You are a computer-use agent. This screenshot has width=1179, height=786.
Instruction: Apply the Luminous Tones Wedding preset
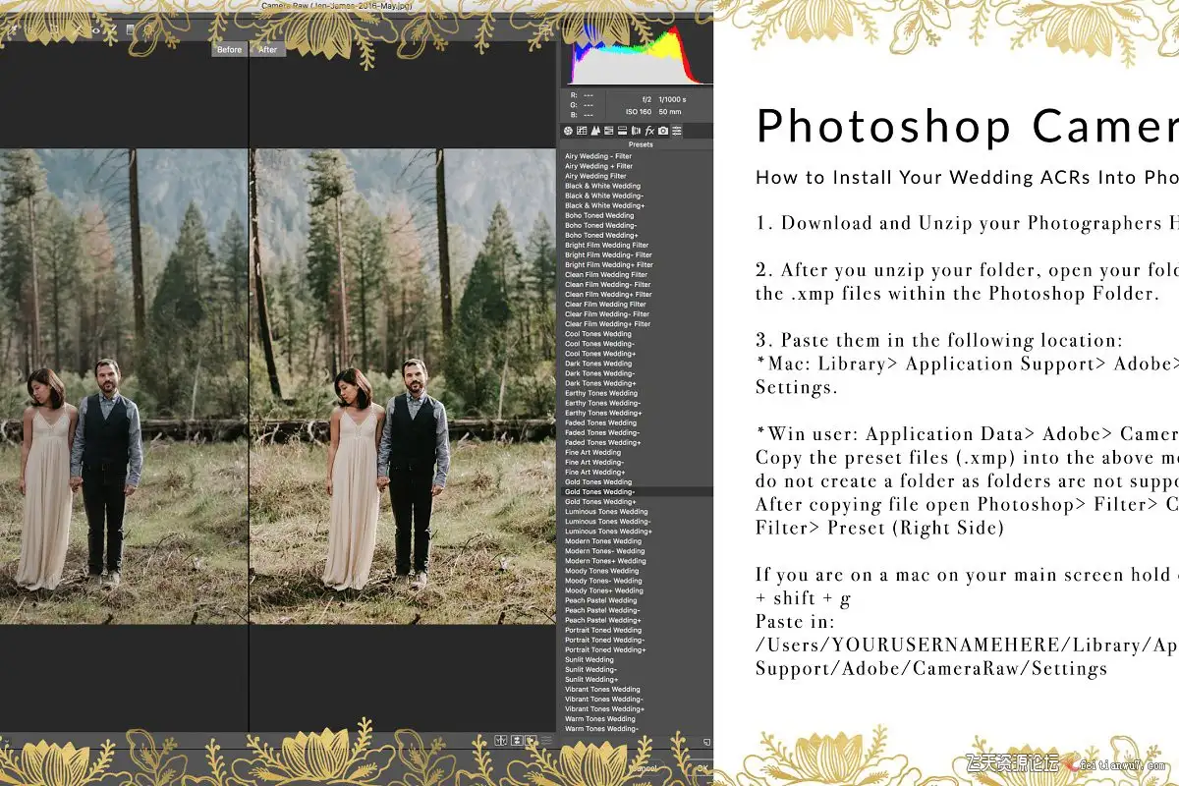pyautogui.click(x=606, y=511)
